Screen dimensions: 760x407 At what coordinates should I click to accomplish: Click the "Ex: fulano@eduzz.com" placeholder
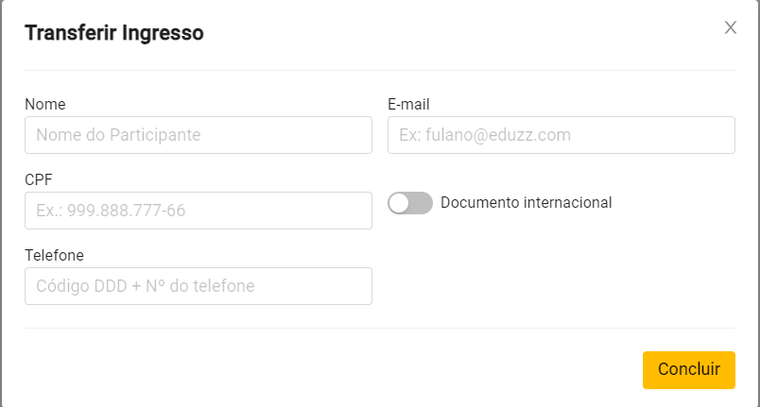point(485,135)
